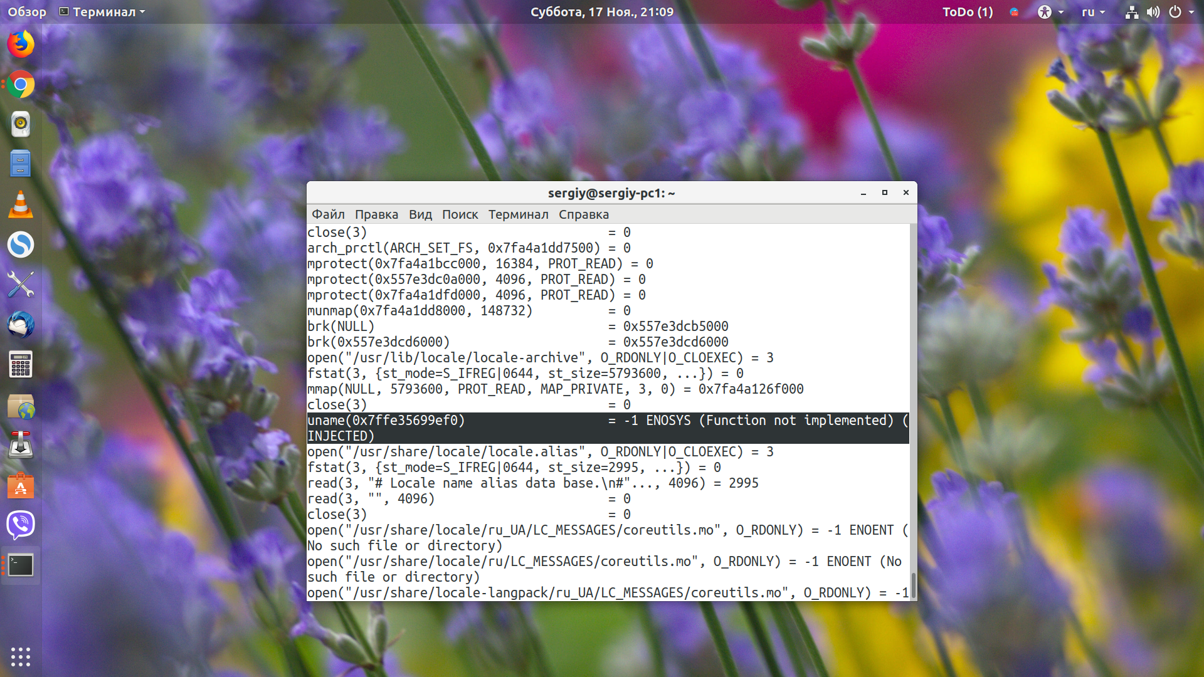1204x677 pixels.
Task: Click the munmap 148732 line
Action: [x=469, y=311]
